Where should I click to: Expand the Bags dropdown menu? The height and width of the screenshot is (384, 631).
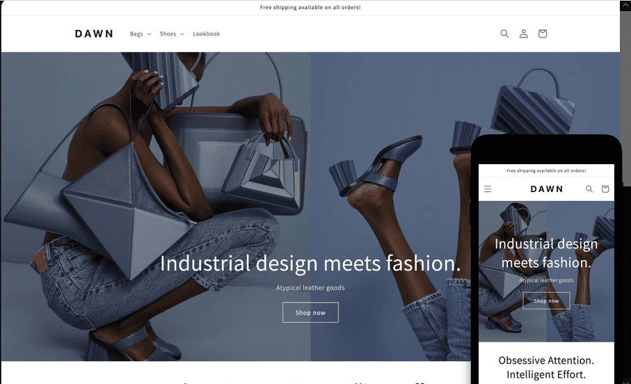tap(141, 34)
